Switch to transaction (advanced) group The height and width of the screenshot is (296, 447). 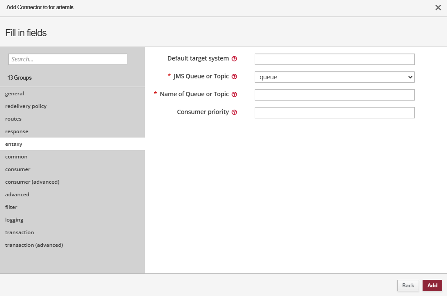coord(34,245)
